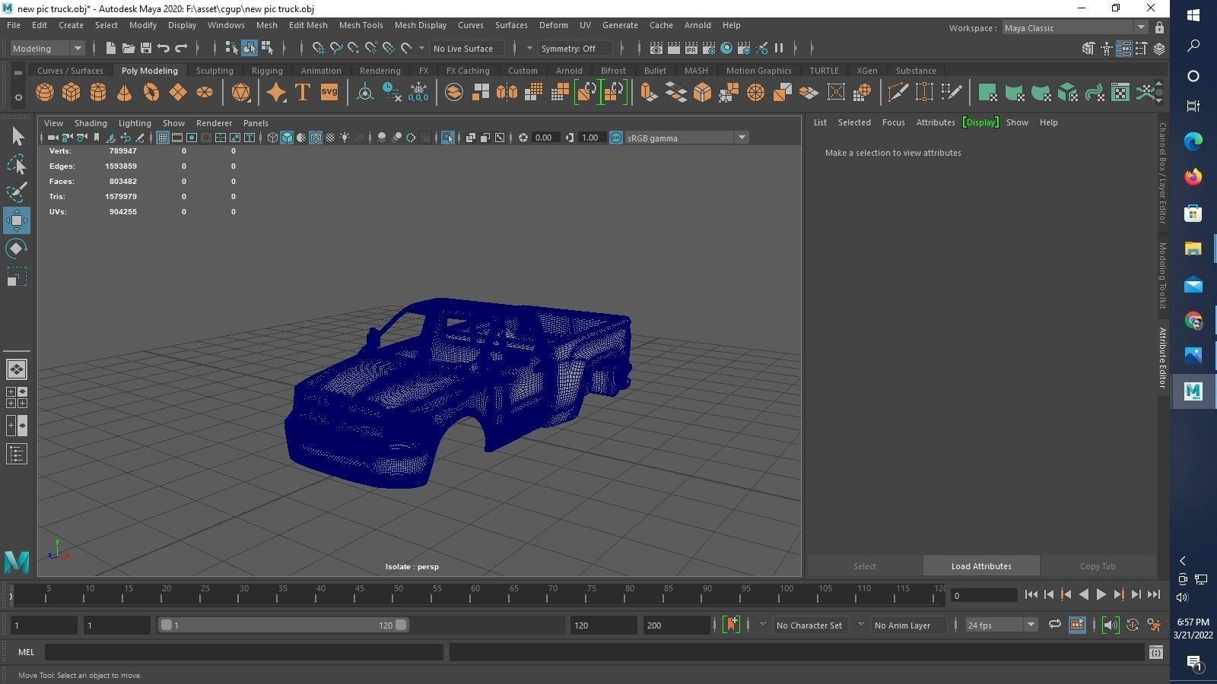Image resolution: width=1217 pixels, height=684 pixels.
Task: Open the Attribute Editor Focus menu
Action: point(893,122)
